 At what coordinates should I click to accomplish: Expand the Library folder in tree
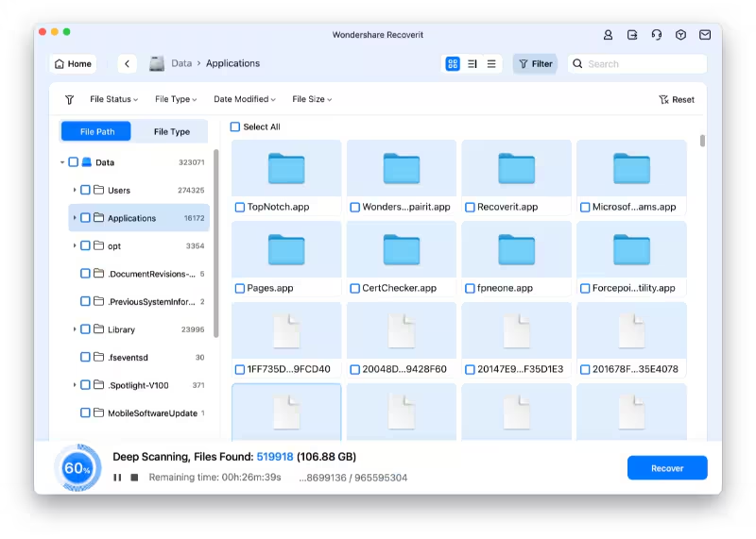tap(75, 330)
